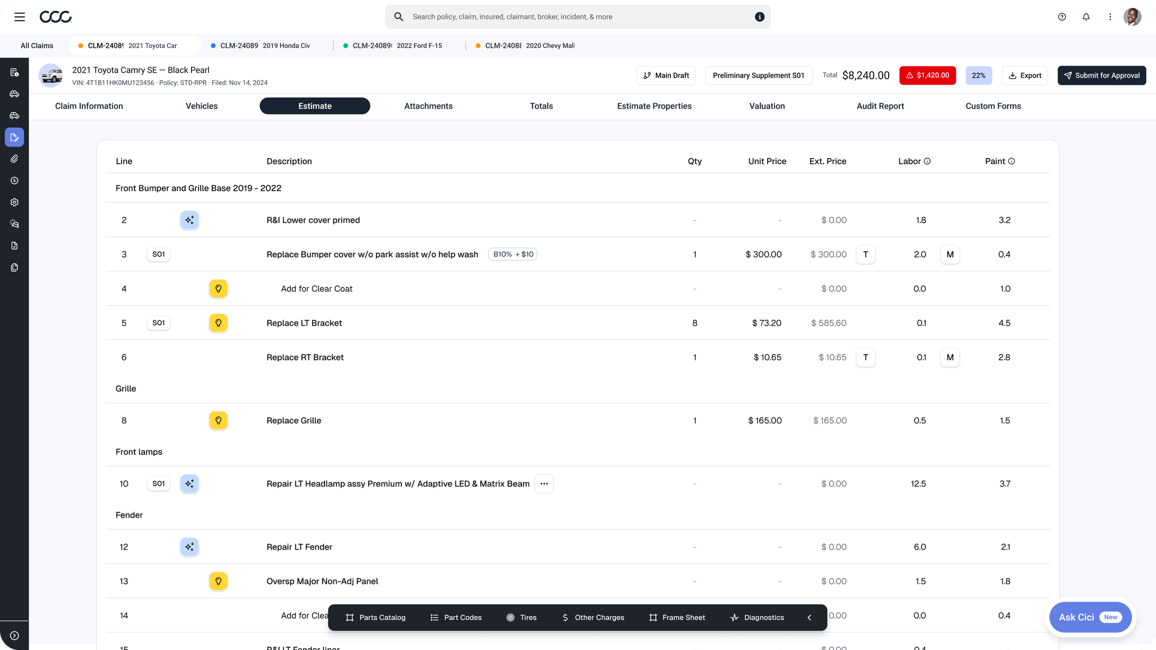Click the Export button

tap(1025, 75)
